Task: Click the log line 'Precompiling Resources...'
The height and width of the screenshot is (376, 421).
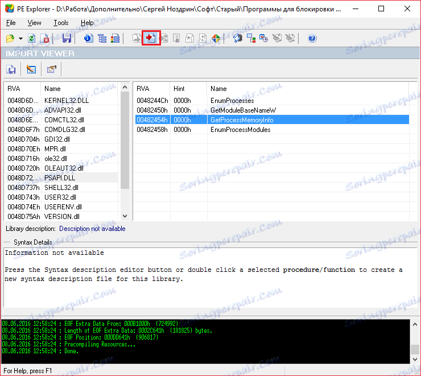Action: [x=100, y=344]
